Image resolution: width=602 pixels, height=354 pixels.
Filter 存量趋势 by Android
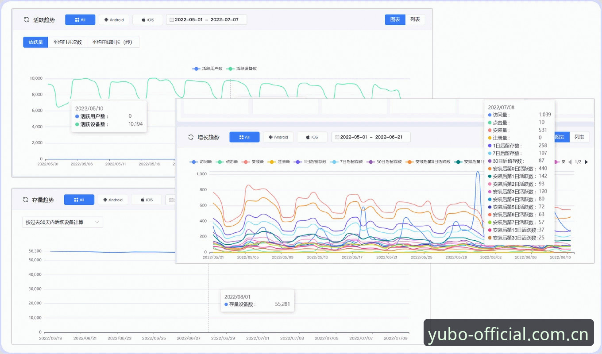coord(113,200)
